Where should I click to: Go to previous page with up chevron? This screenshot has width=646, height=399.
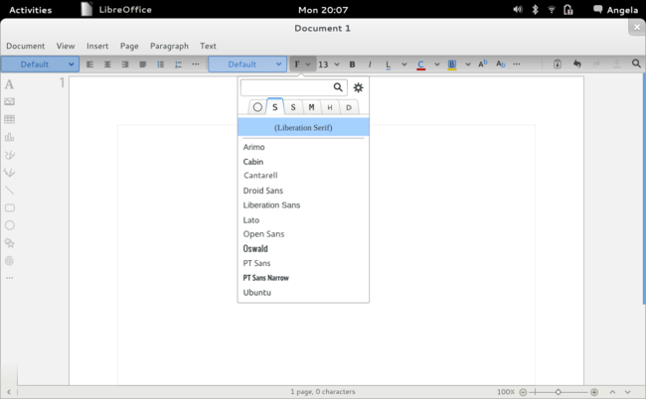point(612,392)
